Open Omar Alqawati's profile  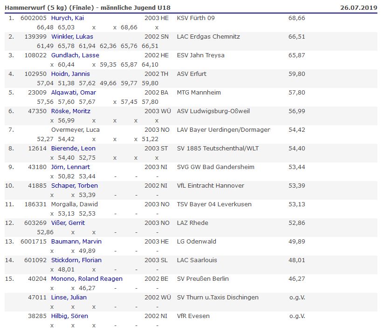click(73, 93)
